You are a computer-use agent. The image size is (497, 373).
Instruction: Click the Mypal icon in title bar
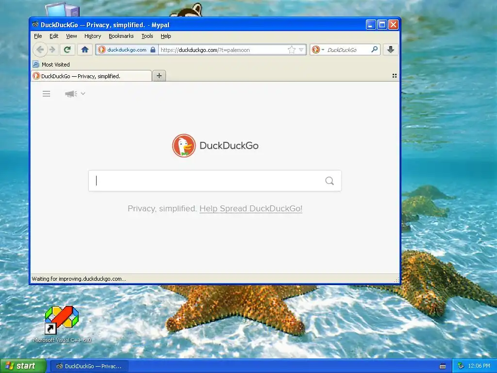35,24
